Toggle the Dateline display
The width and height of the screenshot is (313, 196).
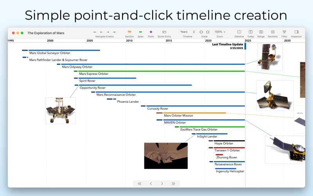click(239, 32)
